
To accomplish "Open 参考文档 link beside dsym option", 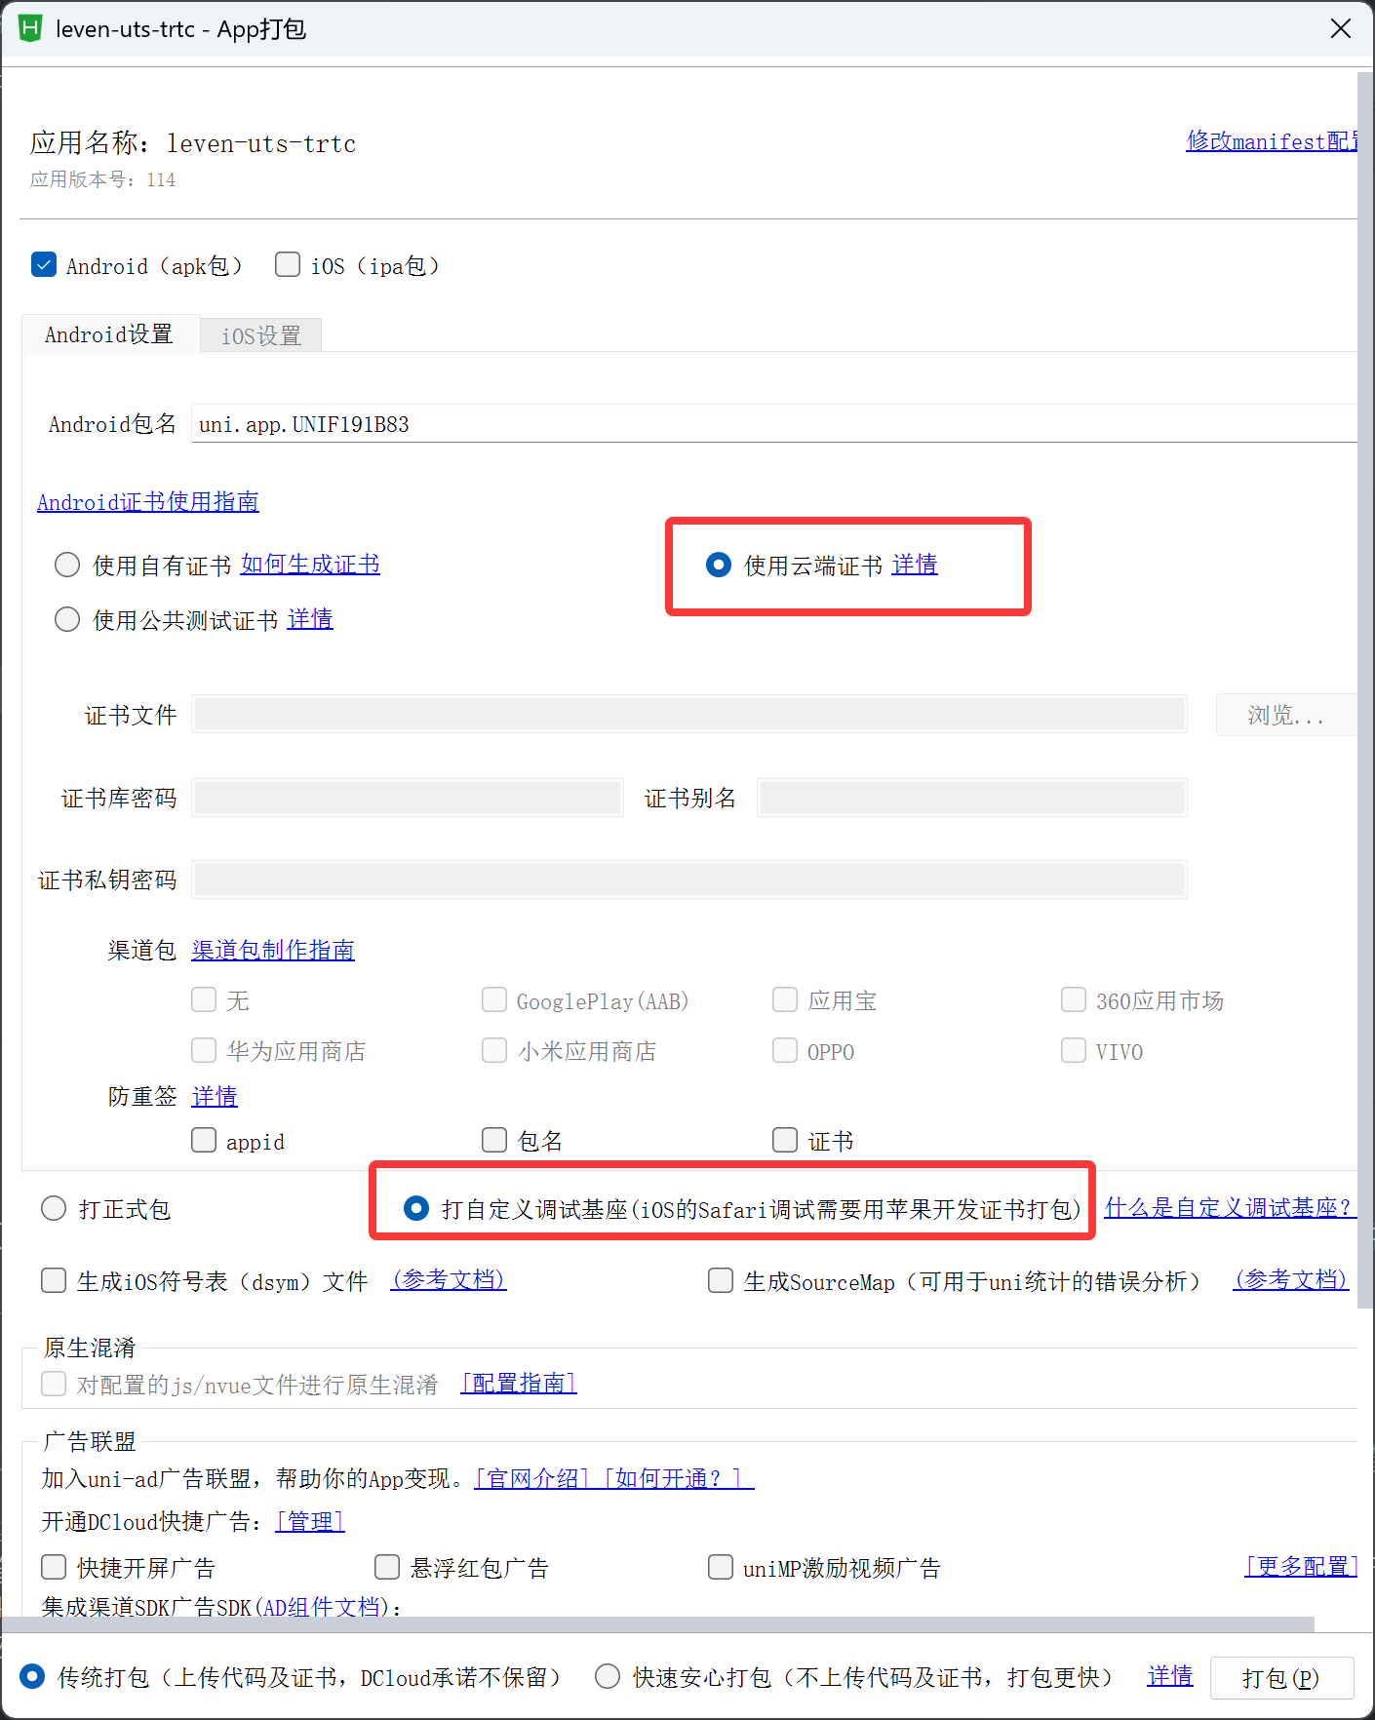I will coord(449,1280).
